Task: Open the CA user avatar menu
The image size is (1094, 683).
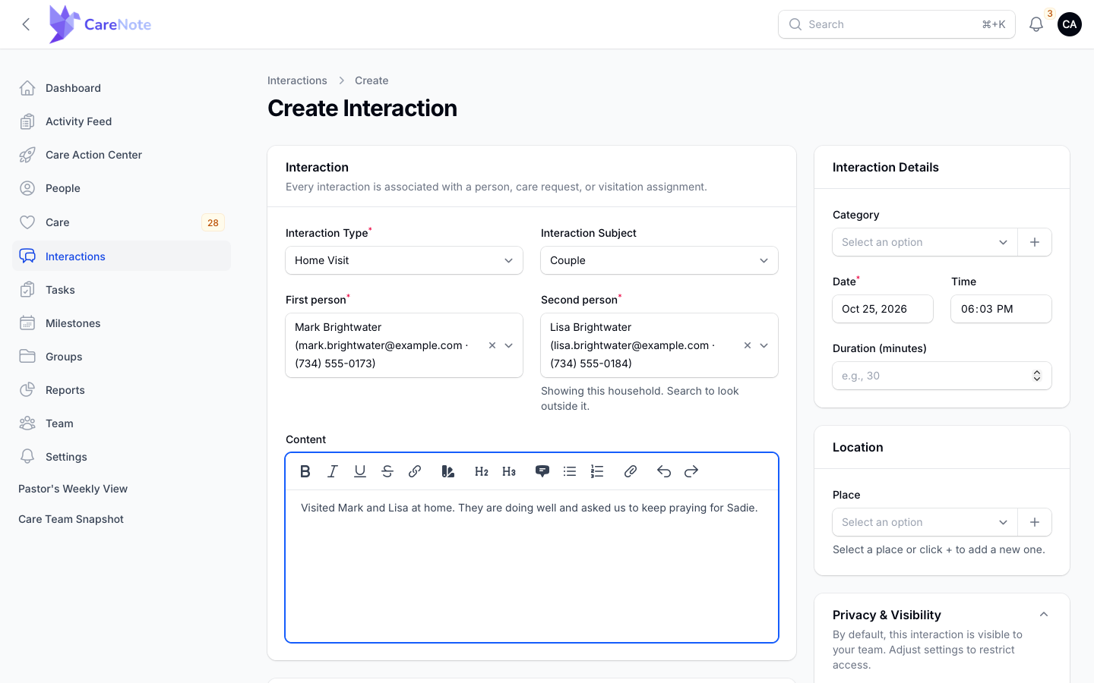Action: pyautogui.click(x=1070, y=24)
